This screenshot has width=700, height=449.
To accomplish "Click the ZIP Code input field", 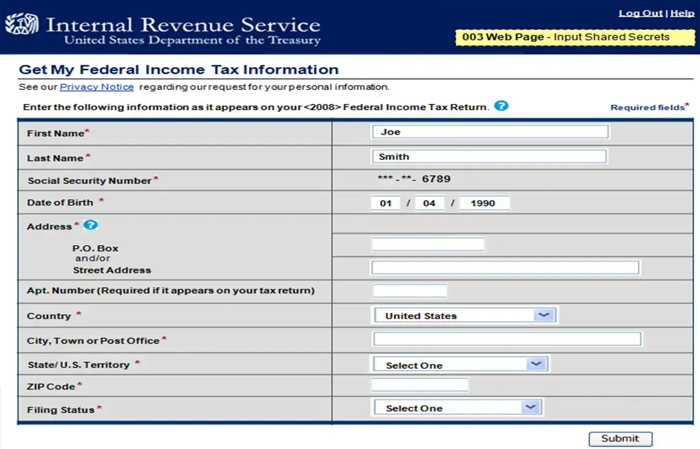I will pos(420,386).
